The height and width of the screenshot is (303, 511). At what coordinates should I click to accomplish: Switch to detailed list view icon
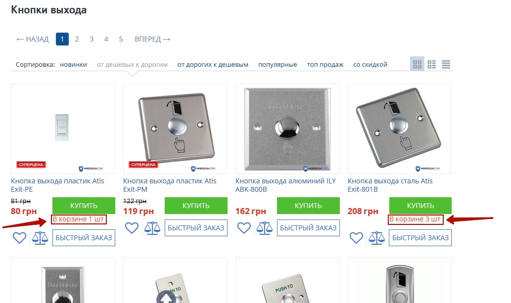tap(431, 64)
